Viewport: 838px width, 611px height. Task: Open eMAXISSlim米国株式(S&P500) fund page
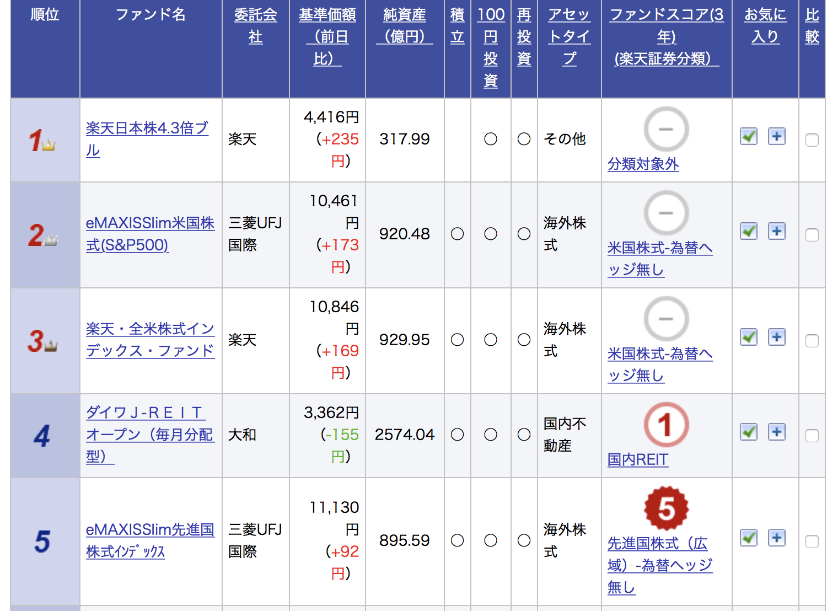[x=150, y=234]
